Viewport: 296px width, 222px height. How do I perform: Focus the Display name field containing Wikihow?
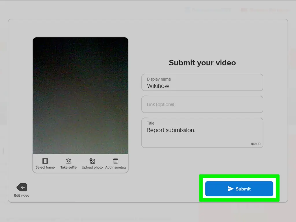202,82
